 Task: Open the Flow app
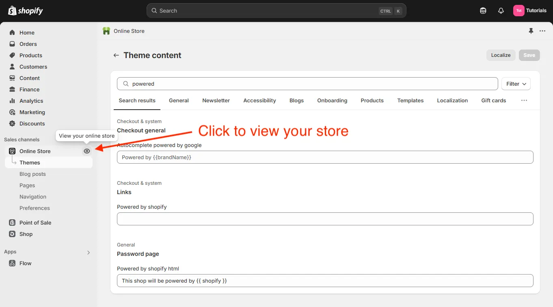click(25, 263)
